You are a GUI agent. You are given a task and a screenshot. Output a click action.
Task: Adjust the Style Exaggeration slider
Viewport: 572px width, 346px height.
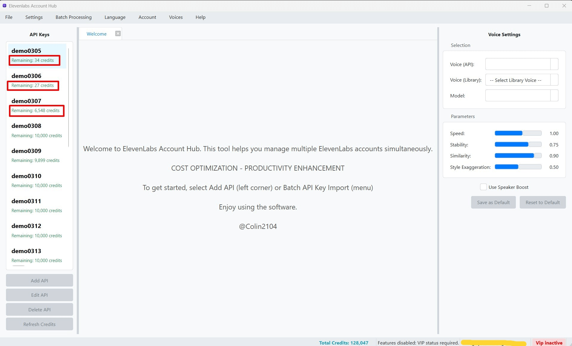(x=518, y=167)
